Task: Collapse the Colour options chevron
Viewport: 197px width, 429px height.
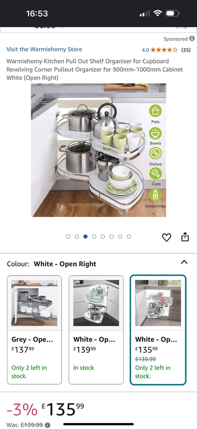Action: [184, 262]
